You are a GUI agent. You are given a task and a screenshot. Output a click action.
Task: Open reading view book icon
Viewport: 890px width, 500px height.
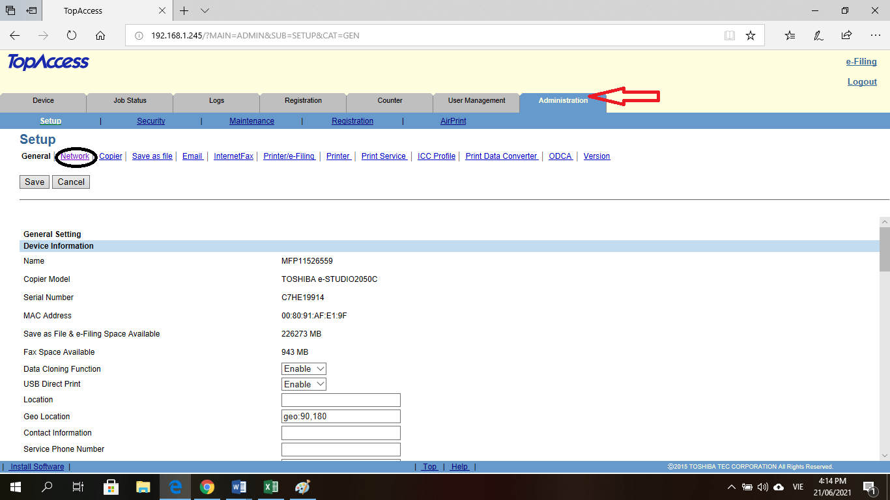[x=730, y=35]
